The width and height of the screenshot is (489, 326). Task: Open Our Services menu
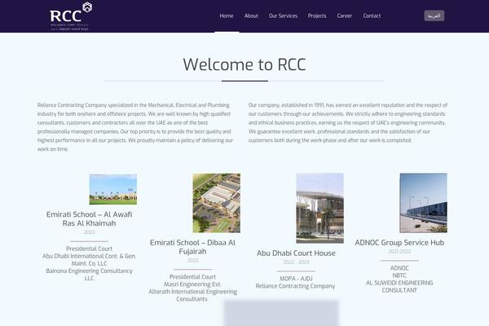pyautogui.click(x=283, y=16)
